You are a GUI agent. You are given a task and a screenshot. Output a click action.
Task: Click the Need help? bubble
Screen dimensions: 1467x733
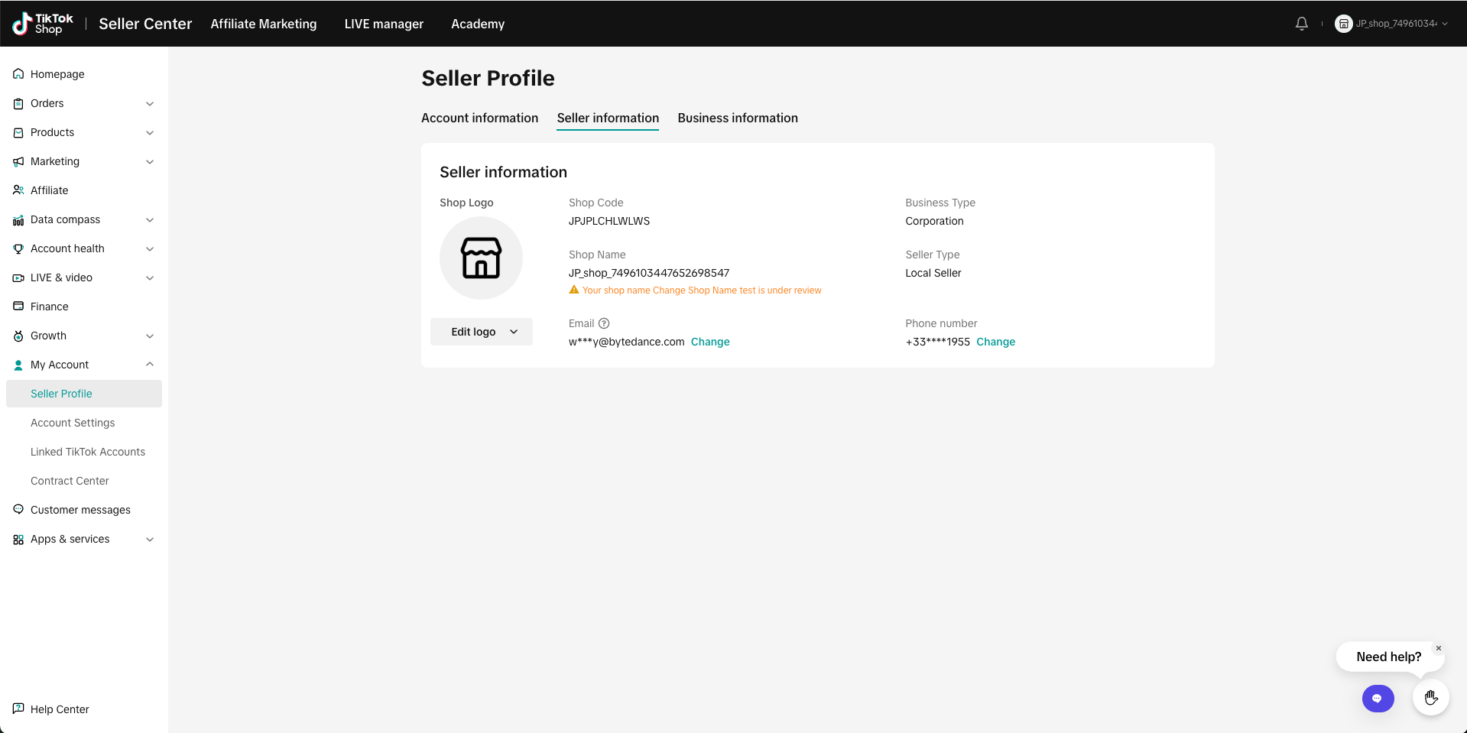click(1388, 657)
